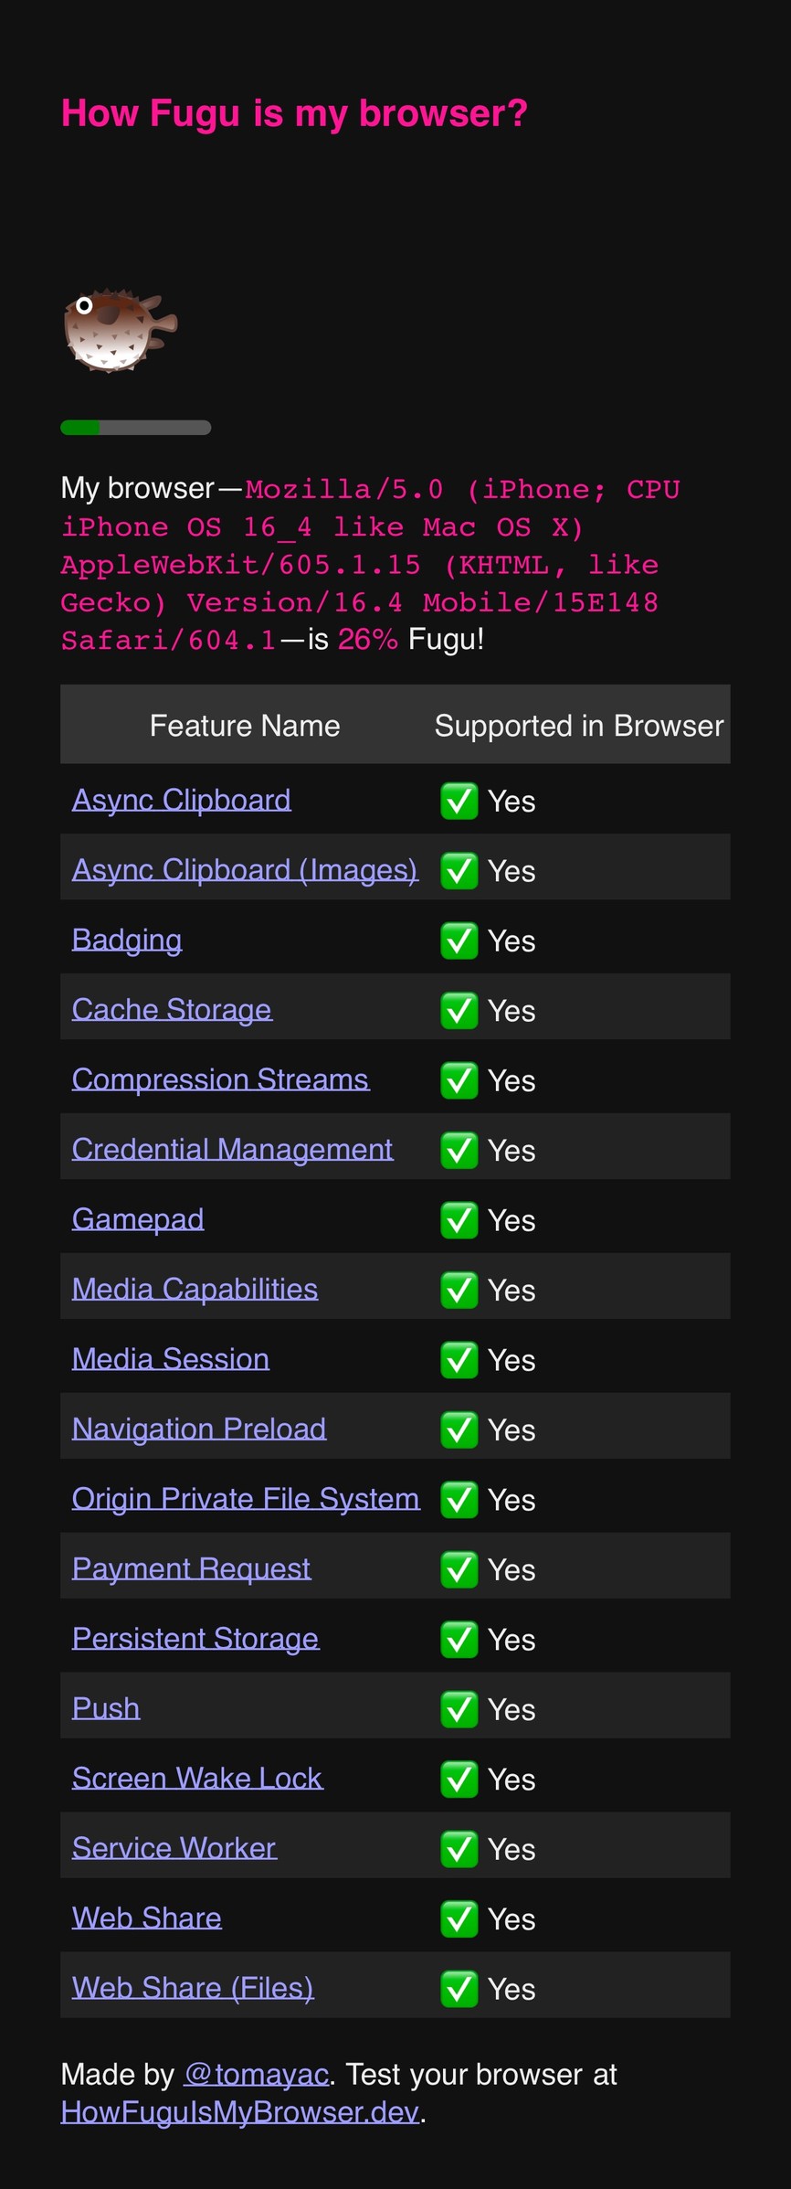The width and height of the screenshot is (791, 2189).
Task: Click the checkmark beside Payment Request
Action: (x=459, y=1569)
